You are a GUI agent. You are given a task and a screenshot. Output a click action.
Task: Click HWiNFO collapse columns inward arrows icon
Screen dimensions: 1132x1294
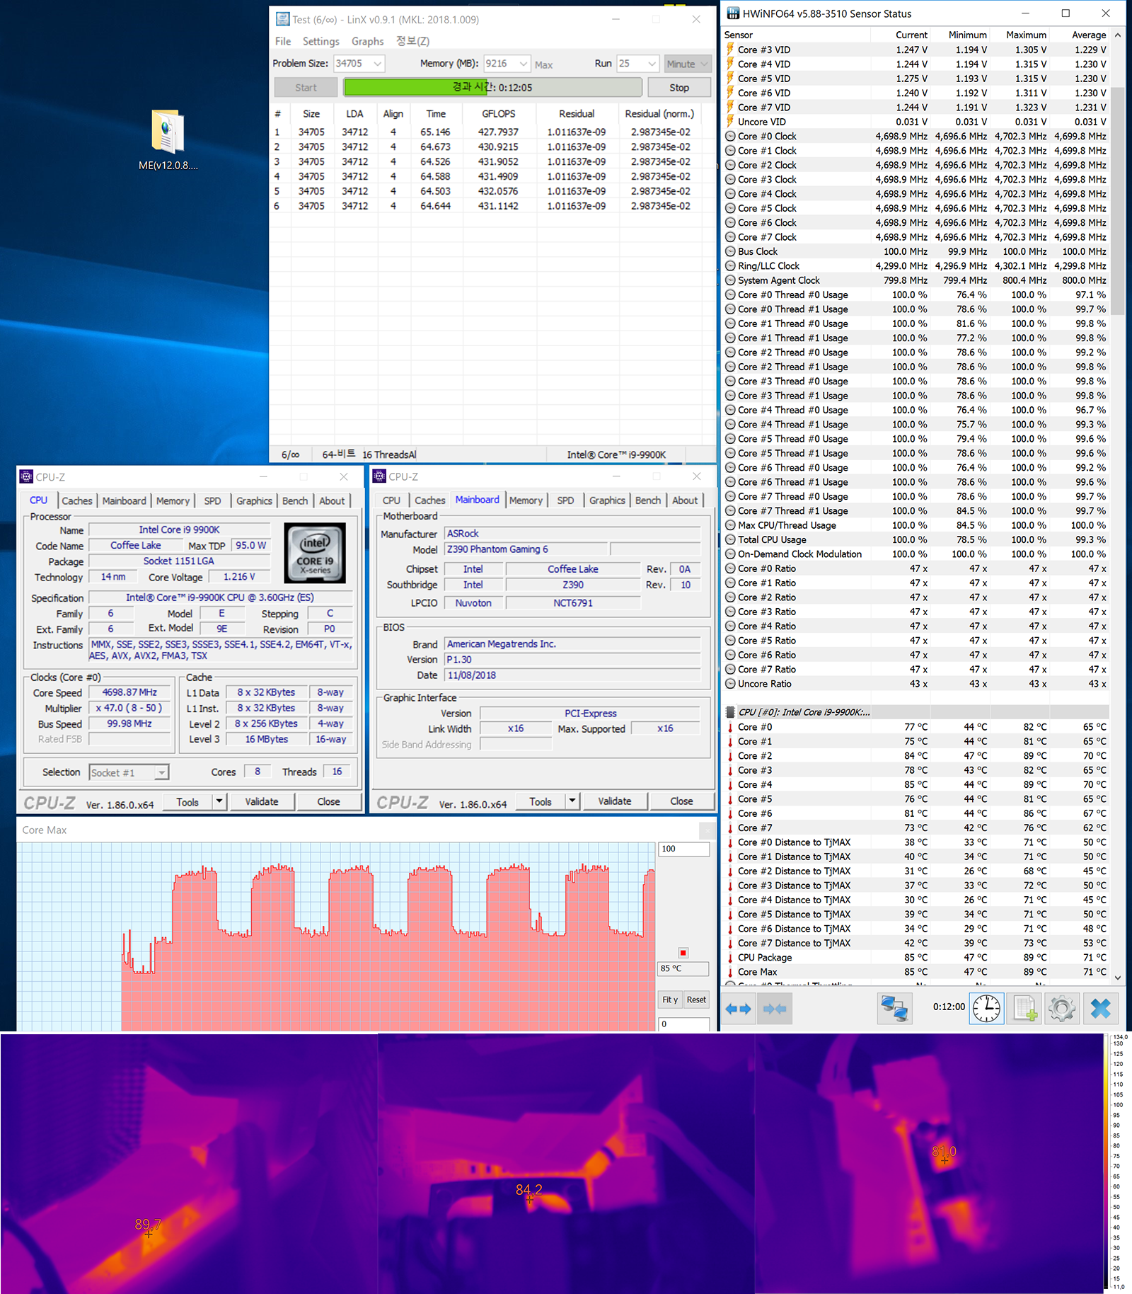(775, 1008)
